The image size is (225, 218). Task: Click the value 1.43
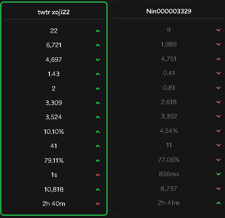[x=54, y=74]
